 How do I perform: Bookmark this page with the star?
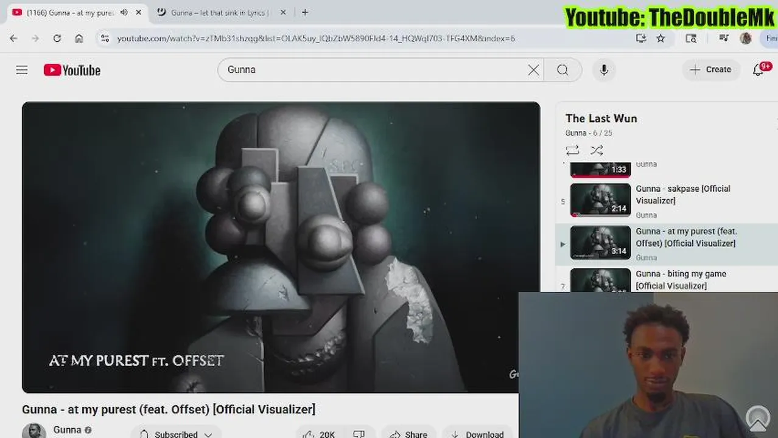point(661,38)
